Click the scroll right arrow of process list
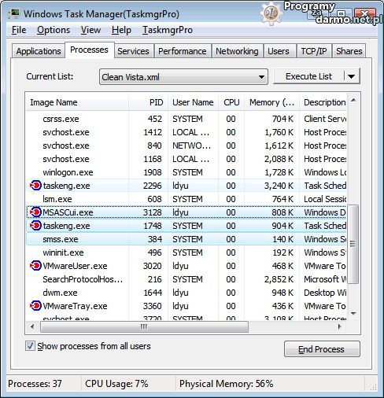 pos(340,327)
